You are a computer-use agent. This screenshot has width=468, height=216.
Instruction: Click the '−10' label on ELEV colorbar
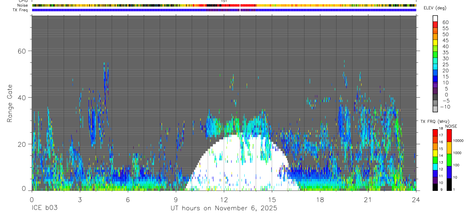point(444,107)
